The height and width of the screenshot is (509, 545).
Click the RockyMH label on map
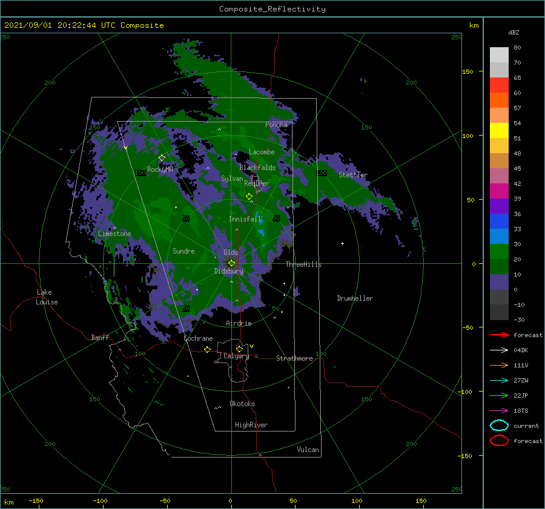[160, 169]
